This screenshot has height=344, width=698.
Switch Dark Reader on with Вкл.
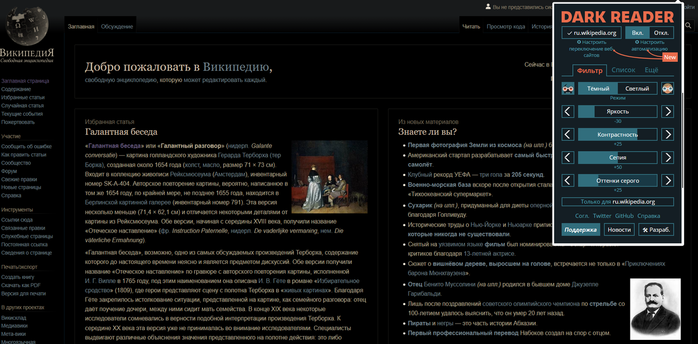pos(637,33)
